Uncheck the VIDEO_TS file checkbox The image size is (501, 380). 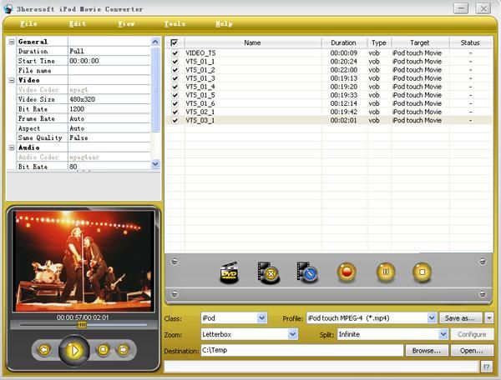(x=175, y=52)
